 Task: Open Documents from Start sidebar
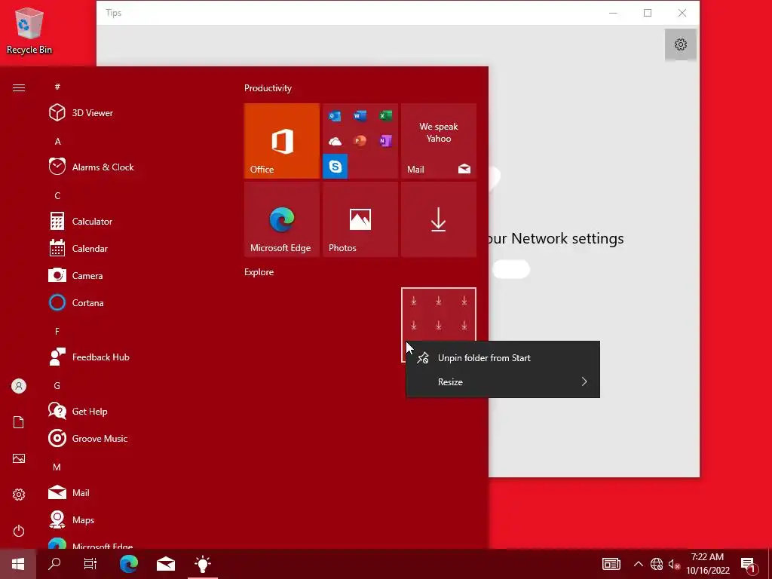pos(19,422)
